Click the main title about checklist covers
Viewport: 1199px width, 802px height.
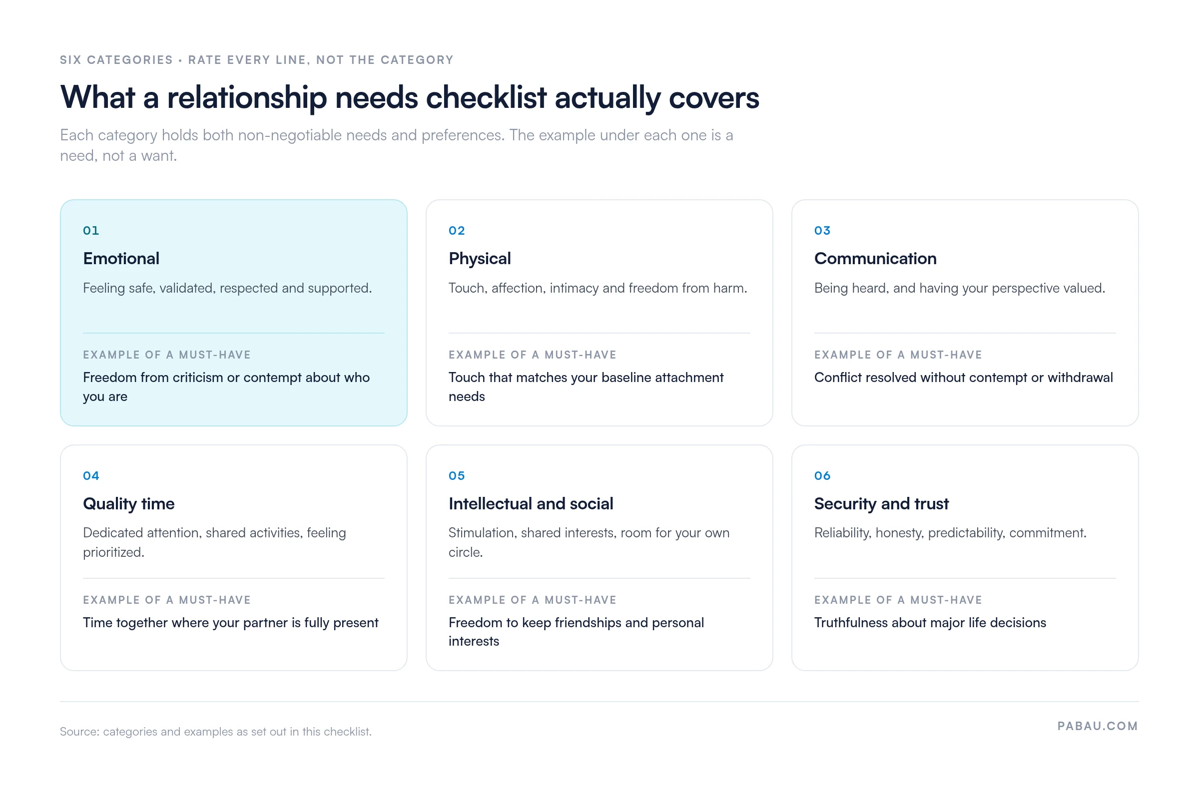(409, 97)
